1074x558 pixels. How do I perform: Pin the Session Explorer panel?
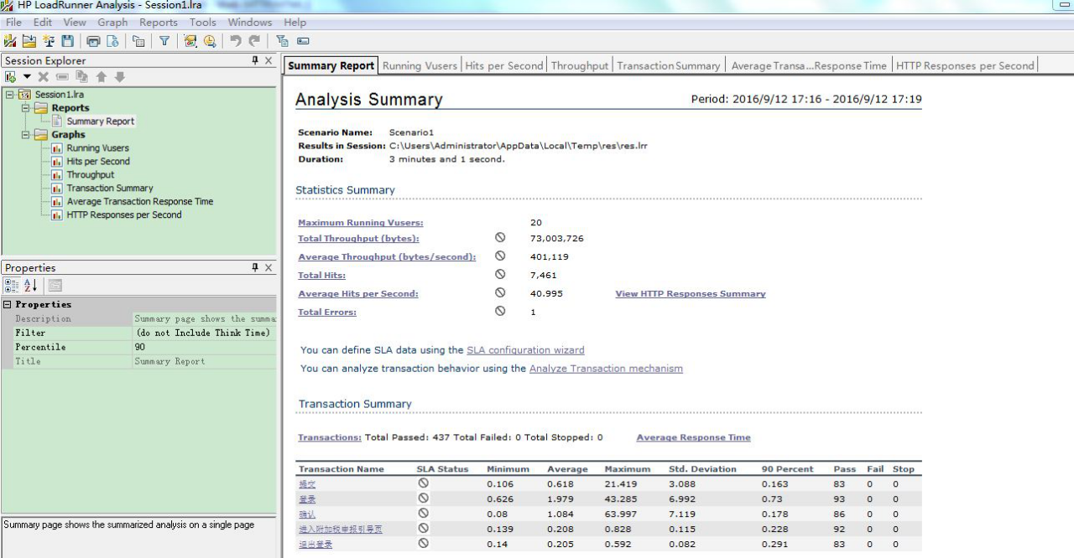coord(255,60)
